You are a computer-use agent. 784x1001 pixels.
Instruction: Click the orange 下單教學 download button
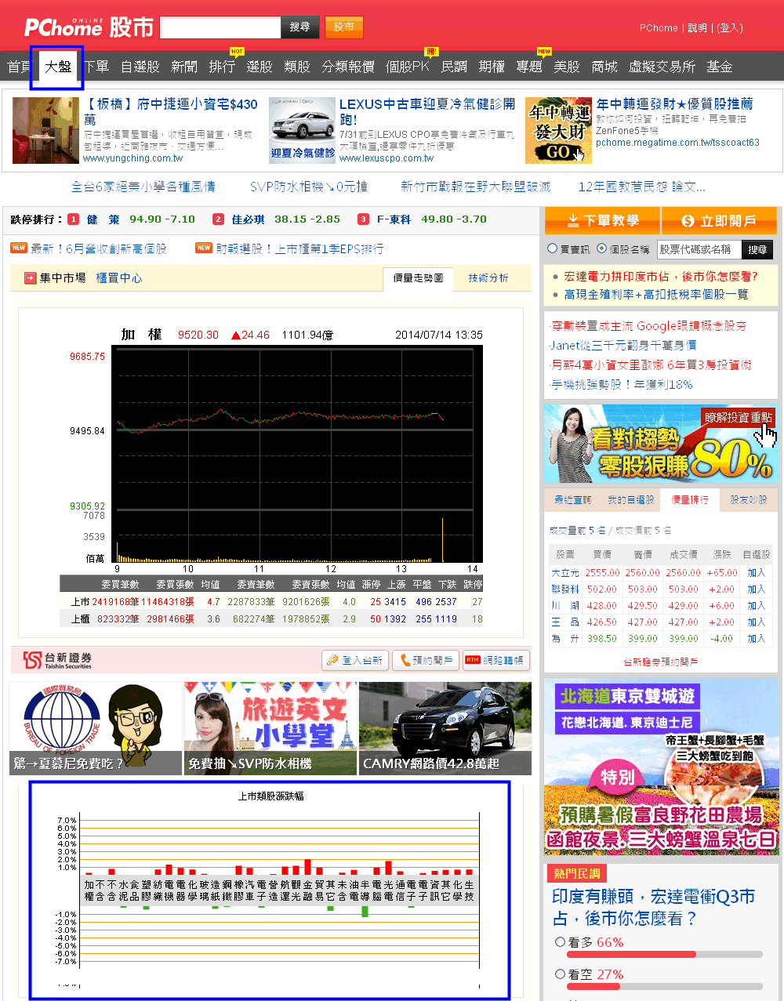(602, 221)
